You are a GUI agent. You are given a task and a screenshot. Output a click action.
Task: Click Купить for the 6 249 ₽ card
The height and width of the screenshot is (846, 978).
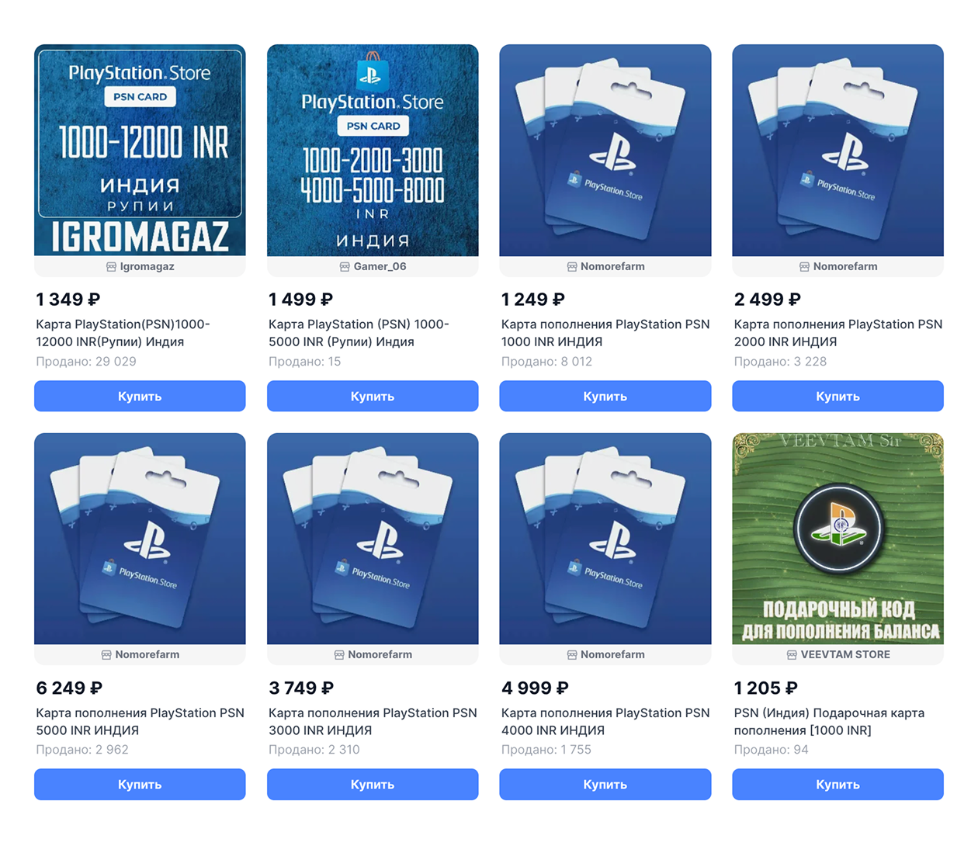click(140, 784)
